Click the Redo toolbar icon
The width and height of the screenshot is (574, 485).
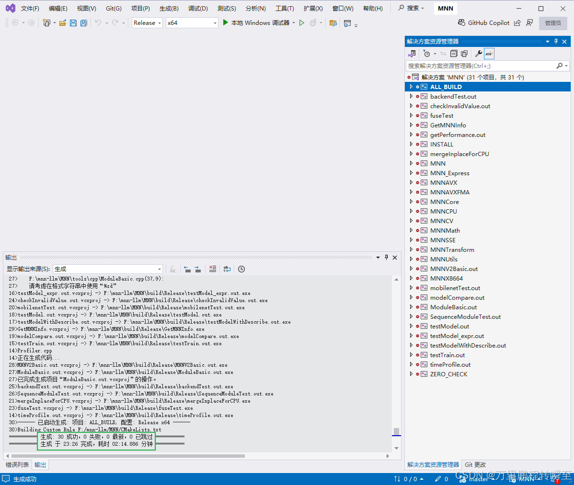(x=115, y=23)
